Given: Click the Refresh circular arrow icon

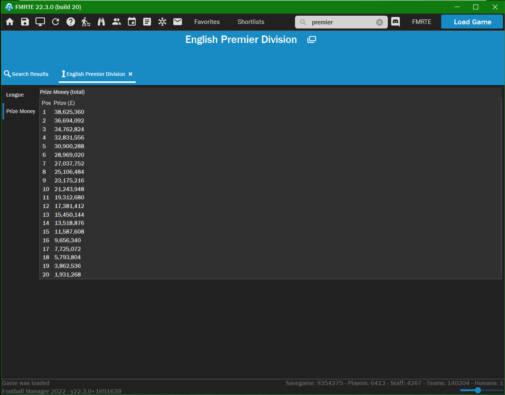Looking at the screenshot, I should click(x=55, y=22).
